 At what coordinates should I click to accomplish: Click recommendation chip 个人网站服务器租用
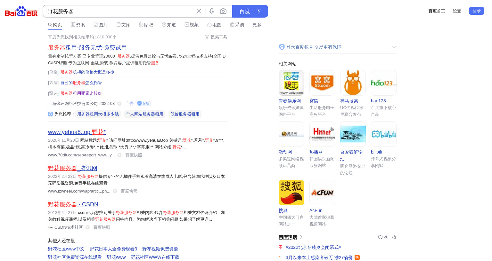(144, 114)
